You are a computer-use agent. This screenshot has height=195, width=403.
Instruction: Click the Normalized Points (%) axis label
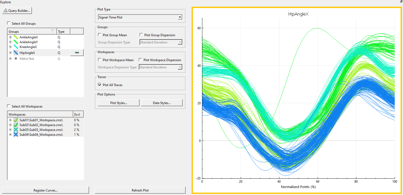[298, 187]
